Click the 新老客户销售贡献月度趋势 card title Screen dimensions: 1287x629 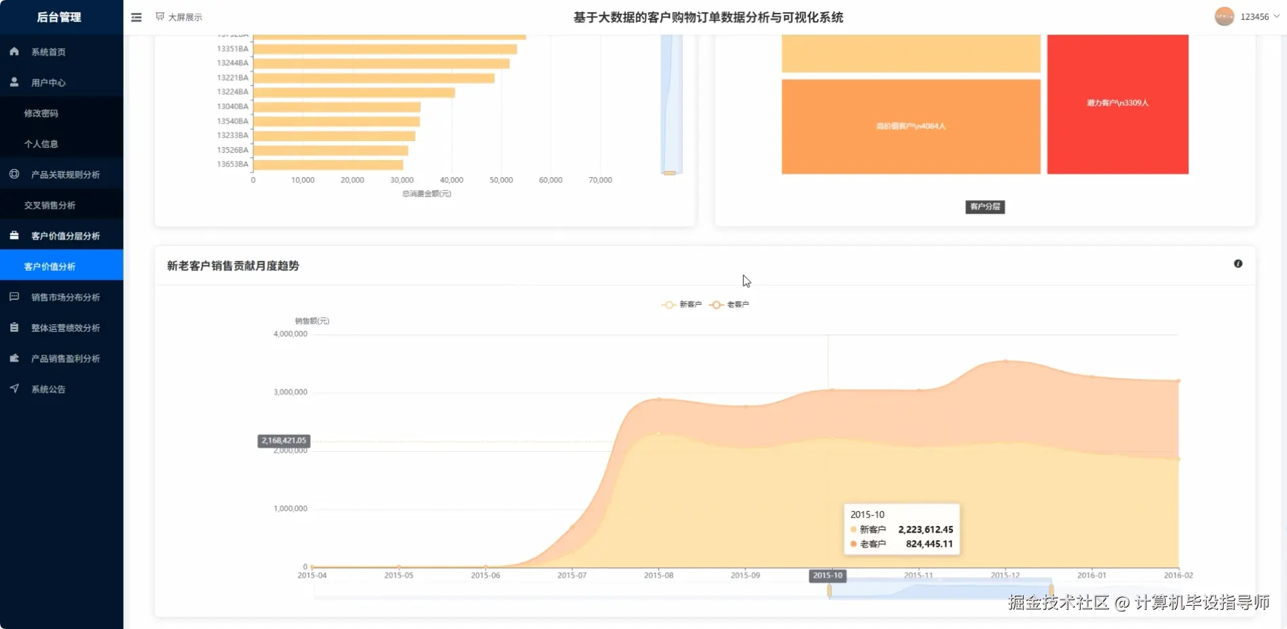[233, 266]
